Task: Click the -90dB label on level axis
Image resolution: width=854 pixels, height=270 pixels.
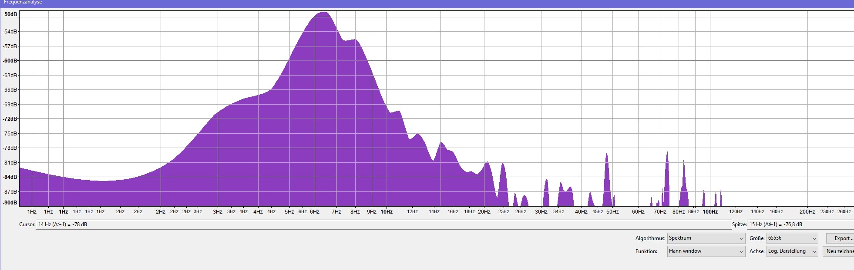Action: click(10, 203)
